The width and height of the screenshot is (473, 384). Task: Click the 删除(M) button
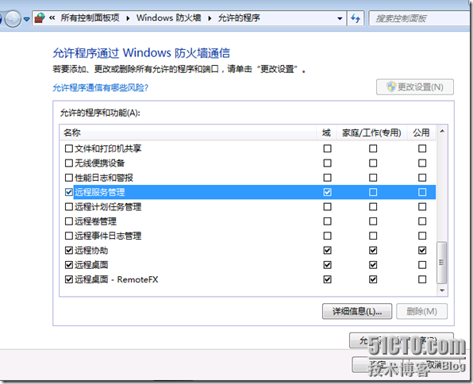click(x=421, y=311)
